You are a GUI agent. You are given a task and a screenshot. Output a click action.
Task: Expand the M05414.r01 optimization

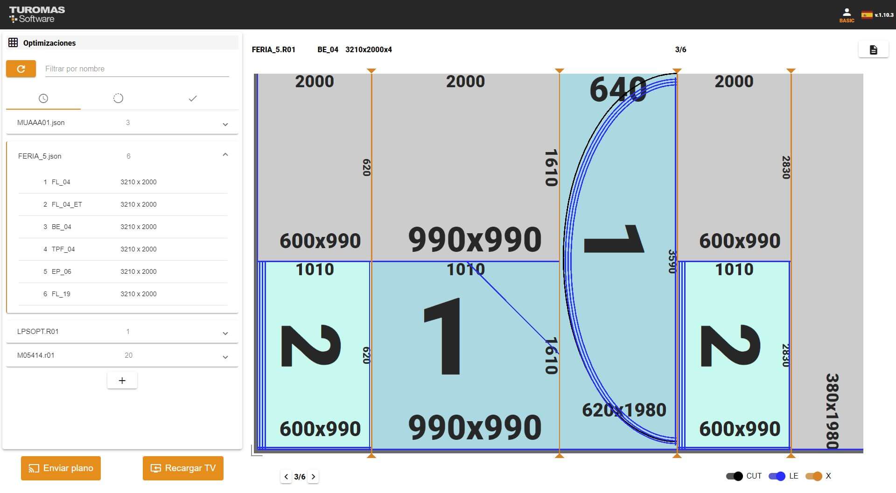pyautogui.click(x=225, y=357)
